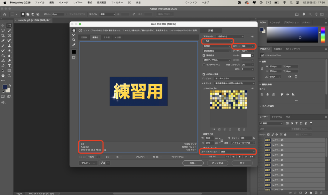This screenshot has height=195, width=328.
Task: Choose the Crop tool in the main toolbar
Action: click(x=3, y=36)
